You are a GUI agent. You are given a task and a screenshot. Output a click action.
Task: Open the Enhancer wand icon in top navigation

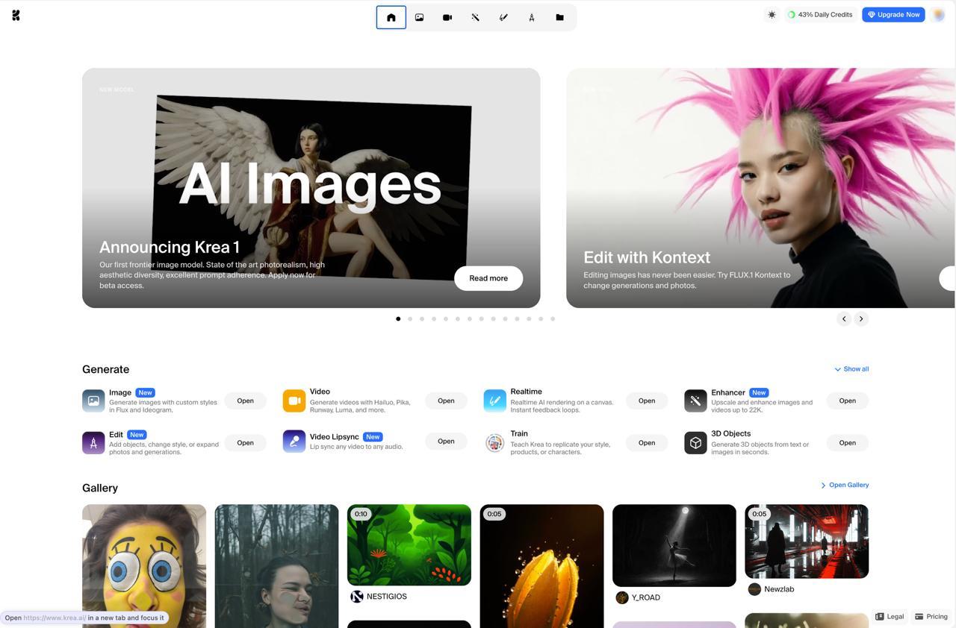click(475, 17)
